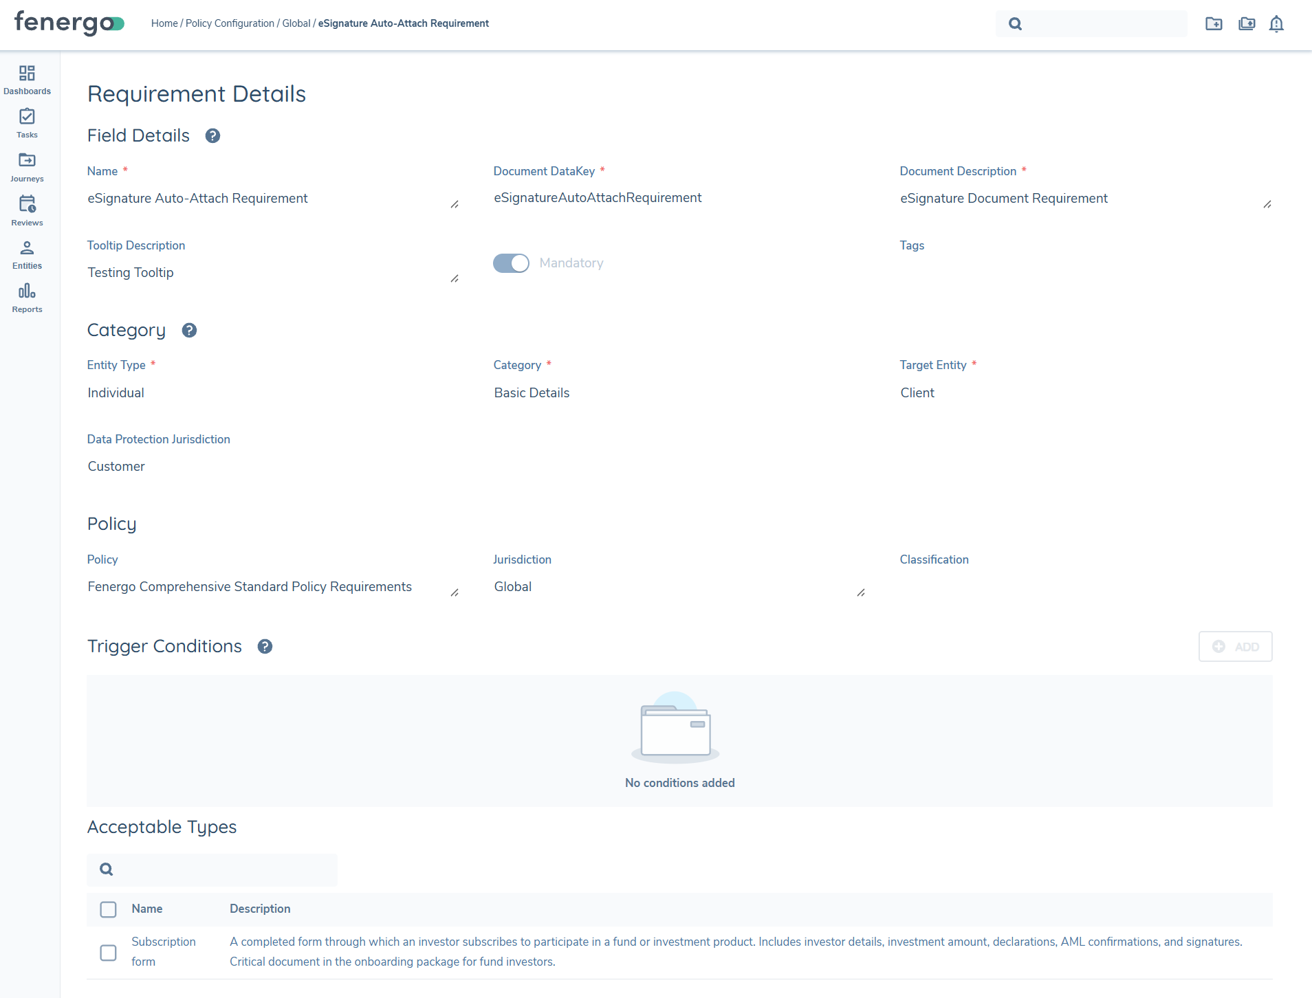This screenshot has height=998, width=1312.
Task: Navigate to Policy Configuration breadcrumb
Action: click(x=230, y=23)
